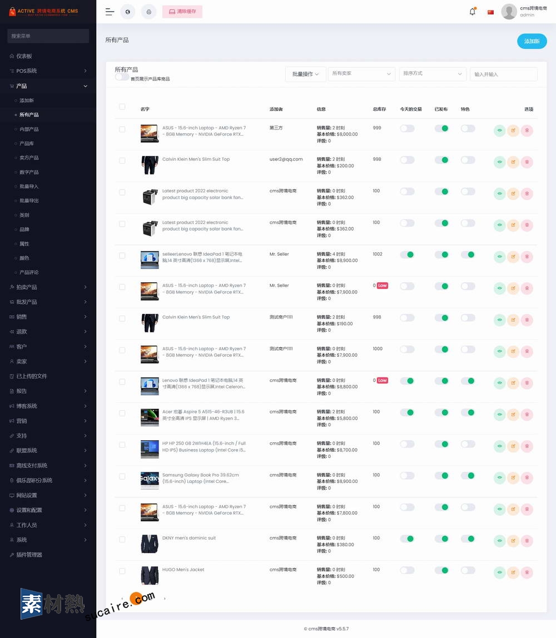The width and height of the screenshot is (556, 638).
Task: Click the Samsung Galaxy Book Pro thumbnail
Action: click(150, 481)
